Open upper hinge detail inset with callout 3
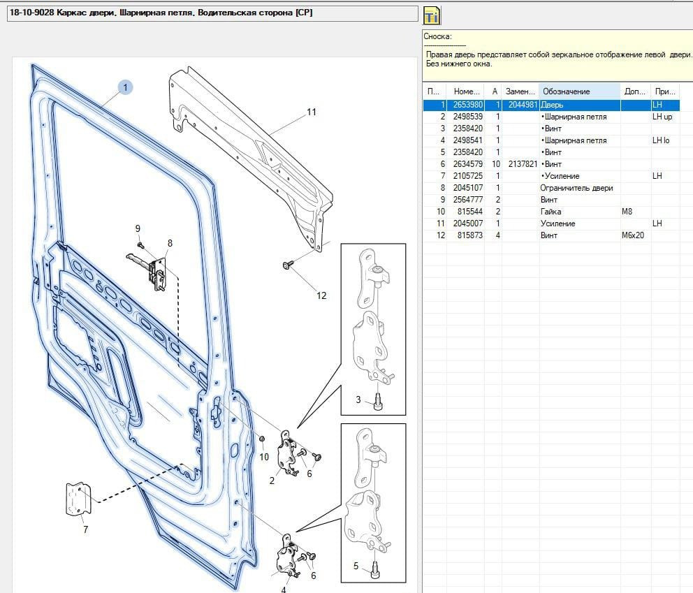The height and width of the screenshot is (593, 693). pos(373,328)
